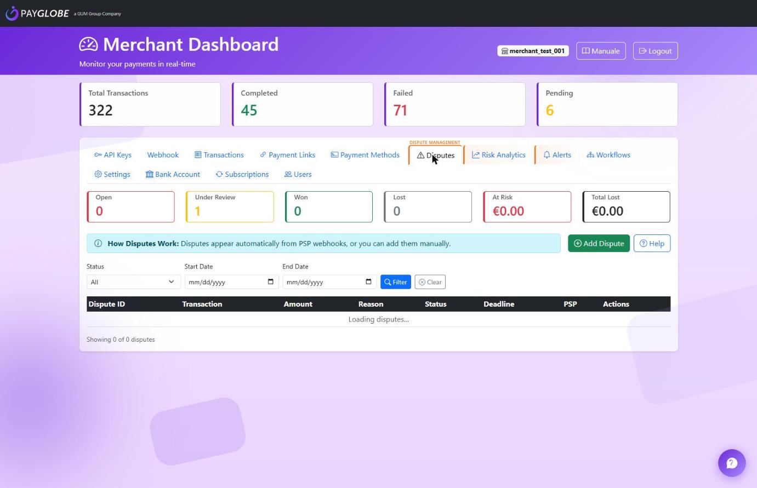
Task: Open the Transactions tab
Action: pos(219,155)
